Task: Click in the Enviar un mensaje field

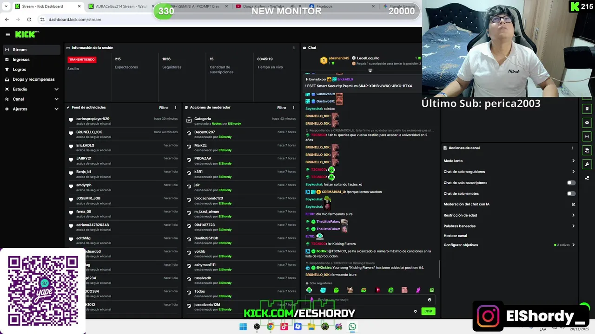Action: 370,300
